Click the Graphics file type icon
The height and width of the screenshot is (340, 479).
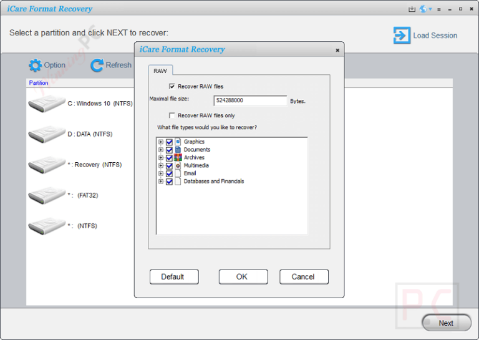(x=178, y=142)
